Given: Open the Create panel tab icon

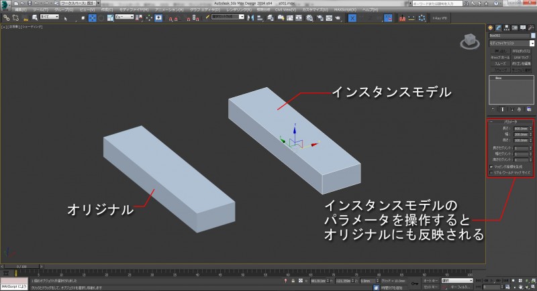Looking at the screenshot, I should coord(489,27).
